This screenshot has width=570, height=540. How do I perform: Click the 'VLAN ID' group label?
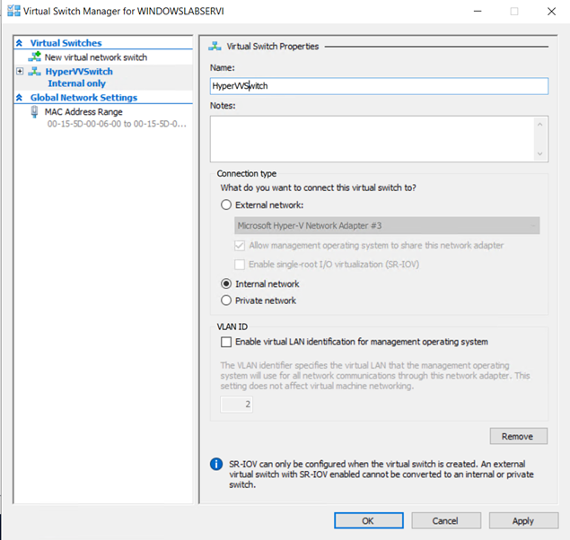232,327
